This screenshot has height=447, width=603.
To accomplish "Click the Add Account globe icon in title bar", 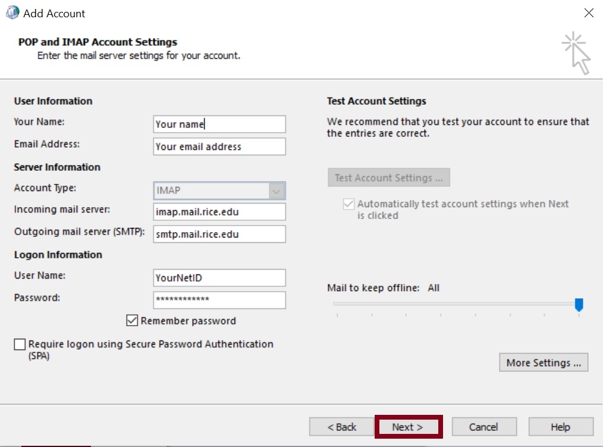I will pos(12,12).
